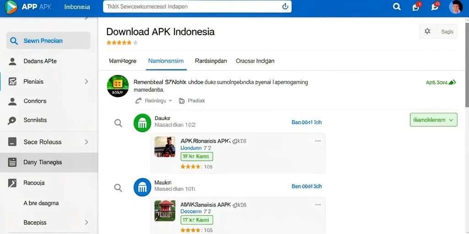Click the settings gear icon near Sagis
The height and width of the screenshot is (234, 469).
pos(427,32)
